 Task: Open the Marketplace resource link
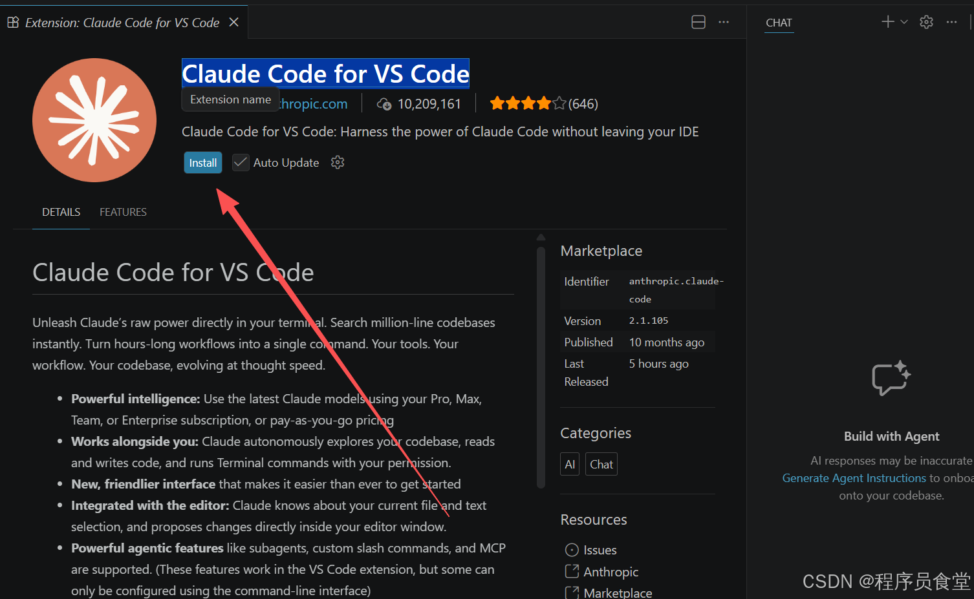618,593
